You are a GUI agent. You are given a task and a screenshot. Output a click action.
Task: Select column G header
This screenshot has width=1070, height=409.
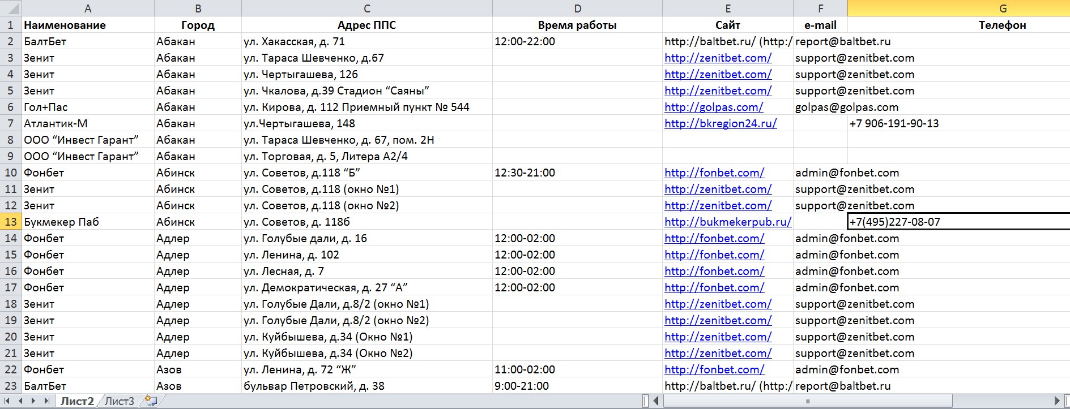(x=958, y=8)
